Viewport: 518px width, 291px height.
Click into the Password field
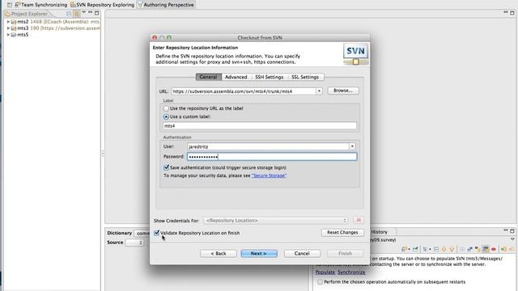pyautogui.click(x=272, y=156)
